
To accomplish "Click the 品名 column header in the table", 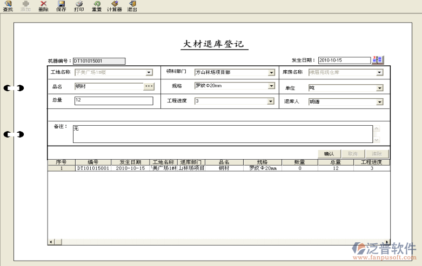I will [x=224, y=162].
